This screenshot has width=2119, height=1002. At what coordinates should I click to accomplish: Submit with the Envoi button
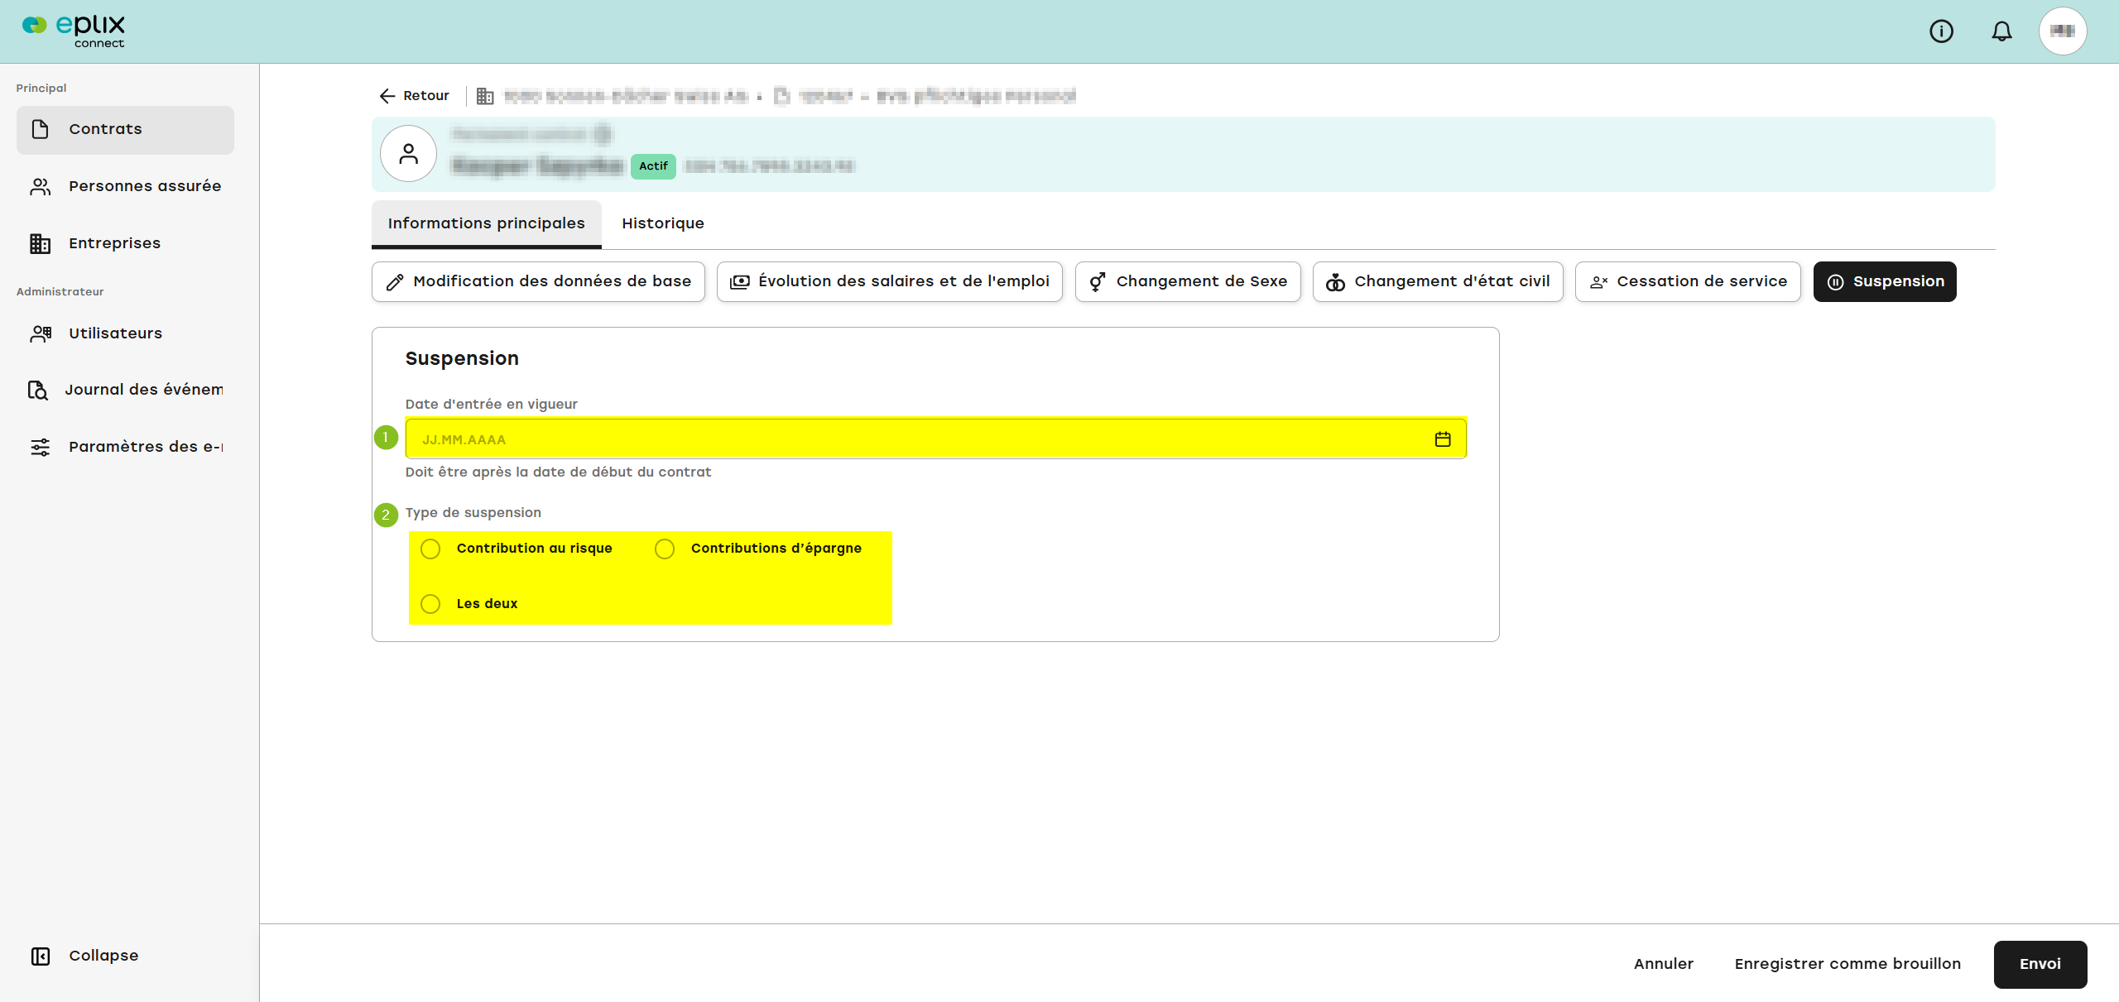pos(2040,964)
